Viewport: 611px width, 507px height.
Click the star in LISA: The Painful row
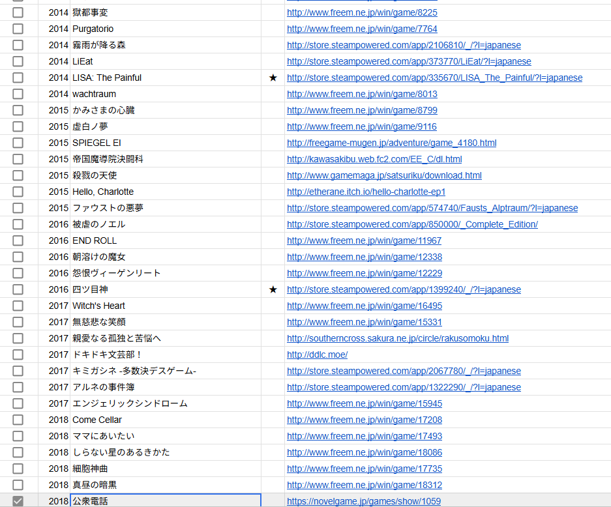pyautogui.click(x=273, y=78)
